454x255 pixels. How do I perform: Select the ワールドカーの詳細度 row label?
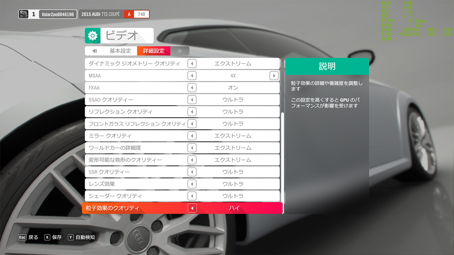tap(115, 148)
